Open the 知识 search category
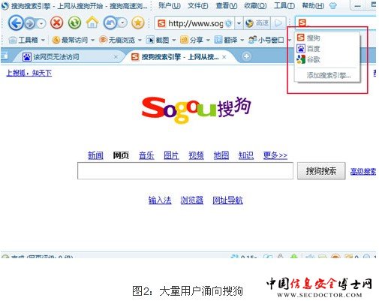379x301 pixels. pyautogui.click(x=246, y=155)
